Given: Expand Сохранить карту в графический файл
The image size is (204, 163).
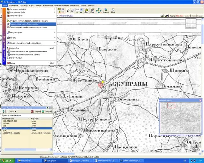Looking at the screenshot, I should point(31,43).
